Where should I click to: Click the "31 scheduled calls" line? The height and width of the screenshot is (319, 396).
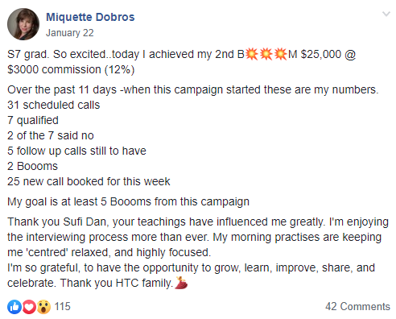click(x=54, y=105)
